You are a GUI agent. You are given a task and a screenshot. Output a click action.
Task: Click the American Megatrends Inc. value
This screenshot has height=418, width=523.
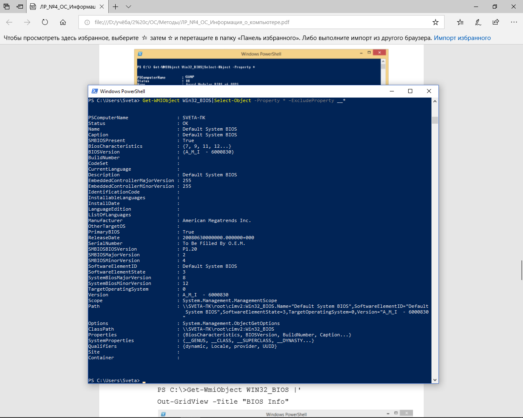pos(217,220)
